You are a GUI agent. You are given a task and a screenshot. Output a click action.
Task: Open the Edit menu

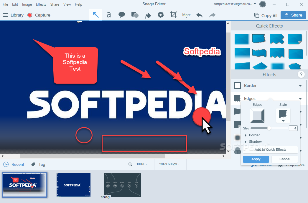[x=15, y=4]
